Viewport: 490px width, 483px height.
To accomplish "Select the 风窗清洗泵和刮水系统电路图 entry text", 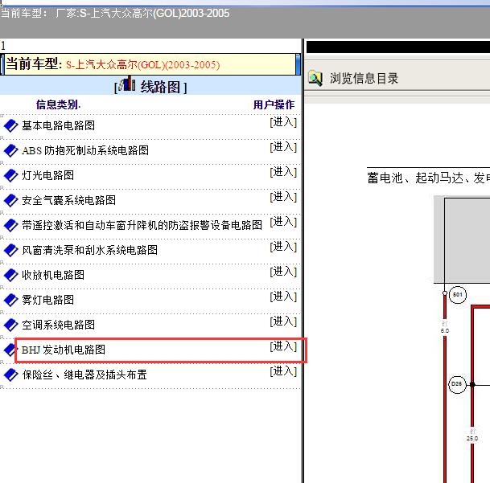I will click(89, 250).
